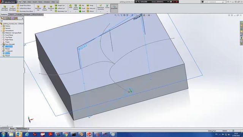The image size is (243, 137).
Task: Expand the Reference Geometry dropdown arrow
Action: pos(101,11)
